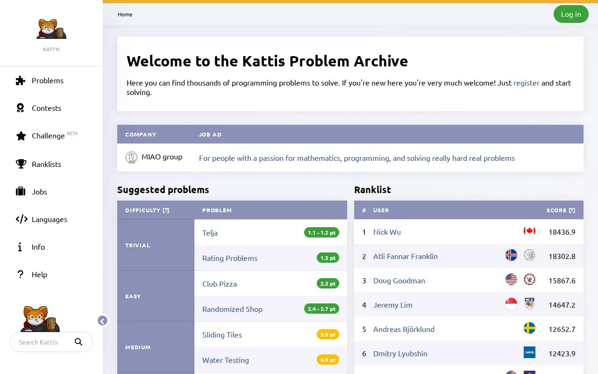This screenshot has width=598, height=374.
Task: Open the MIAO group job ad link
Action: click(x=357, y=158)
